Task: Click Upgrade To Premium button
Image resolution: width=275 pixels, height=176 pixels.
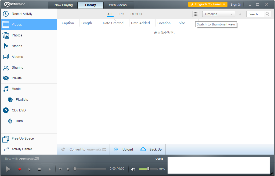Action: (208, 4)
